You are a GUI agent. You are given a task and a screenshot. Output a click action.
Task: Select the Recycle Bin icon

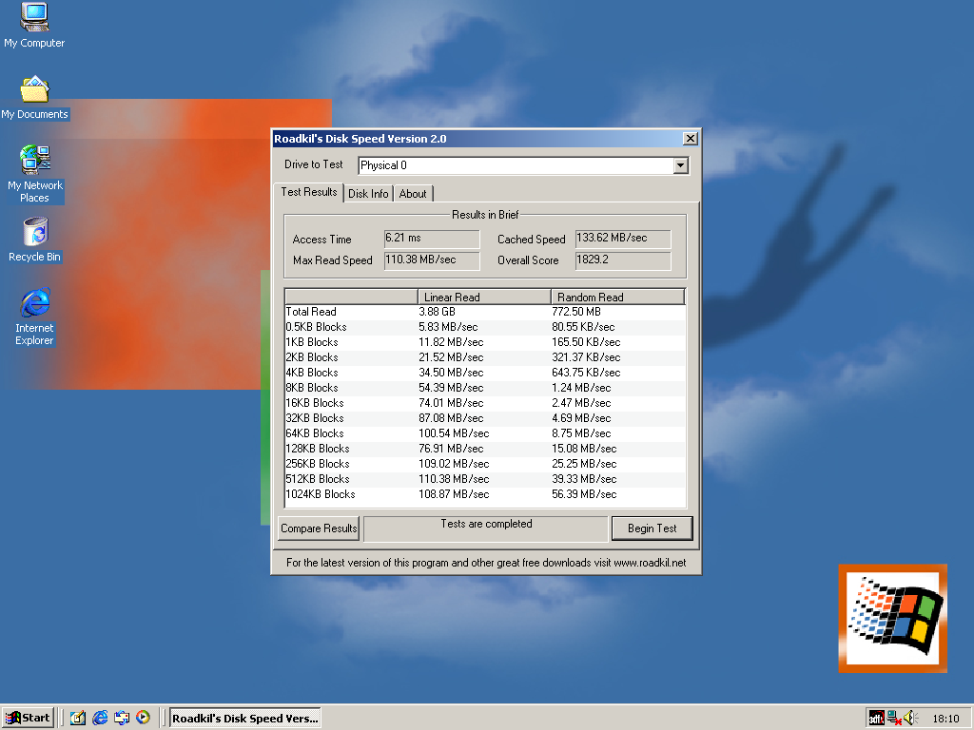coord(35,240)
